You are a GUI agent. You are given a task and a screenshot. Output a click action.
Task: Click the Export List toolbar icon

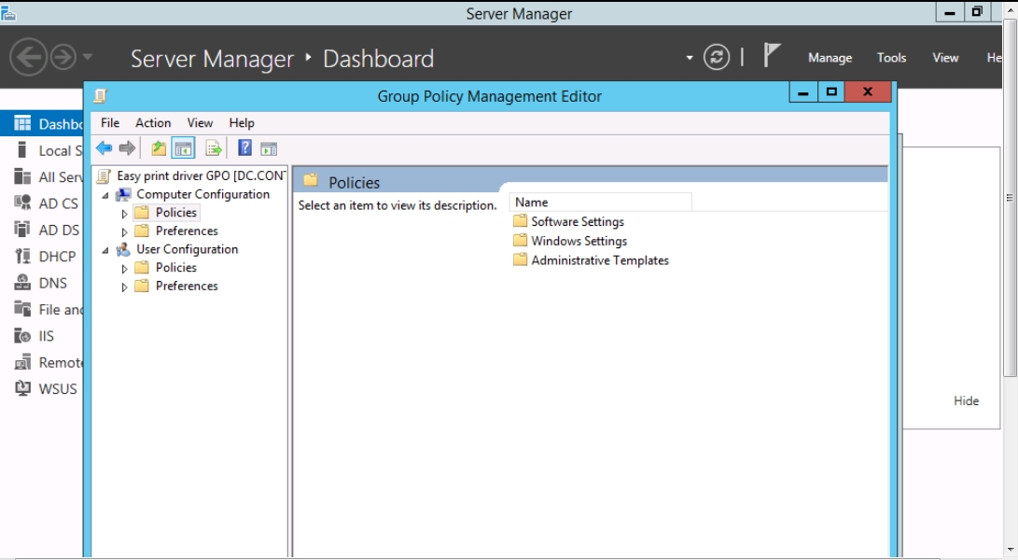(x=214, y=148)
